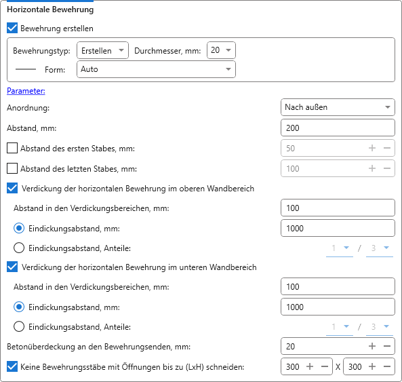Disable Verdickung im oberen Wandbereich

[x=12, y=189]
